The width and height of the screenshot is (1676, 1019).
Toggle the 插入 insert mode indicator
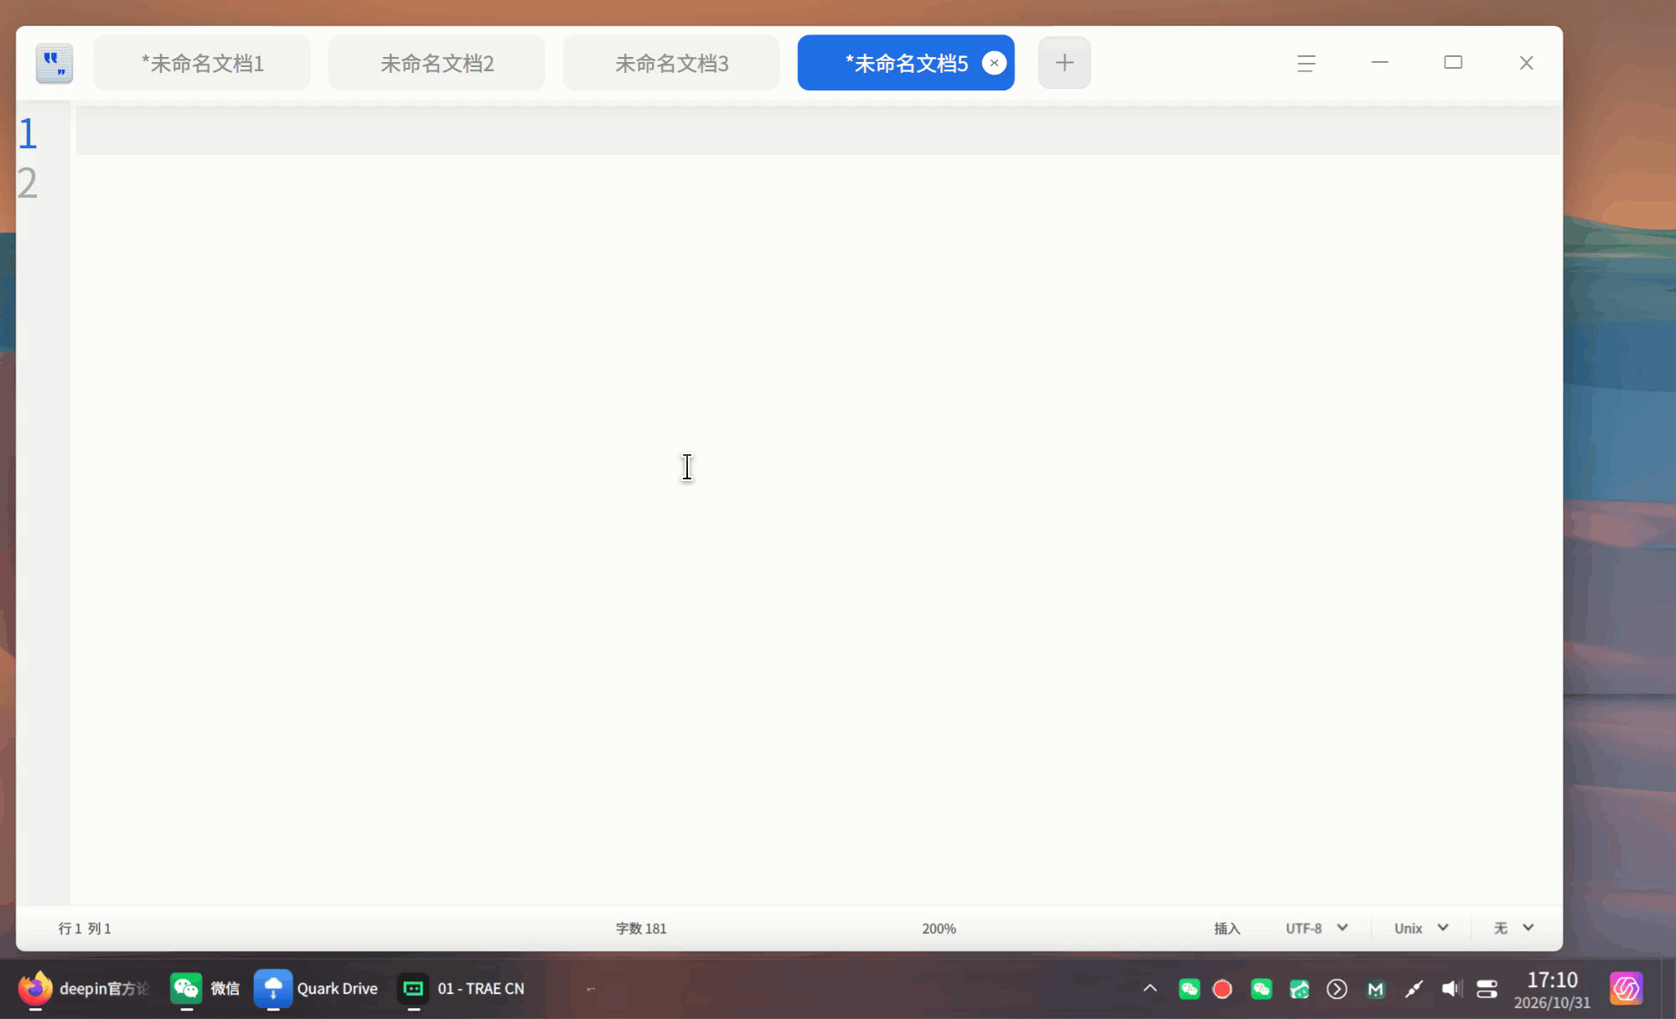point(1227,928)
